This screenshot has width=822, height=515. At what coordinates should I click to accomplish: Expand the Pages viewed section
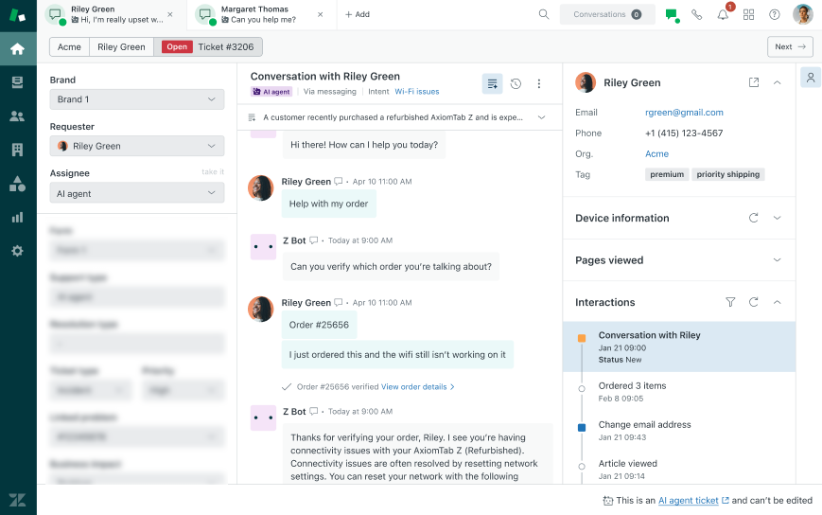tap(777, 260)
